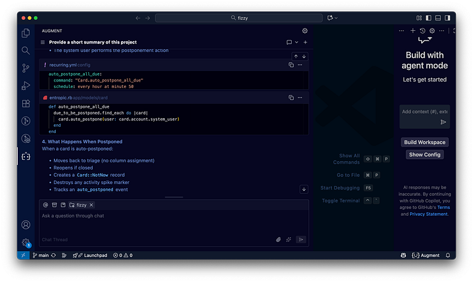This screenshot has width=473, height=282.
Task: Jump to next message with down arrow
Action: tap(304, 57)
